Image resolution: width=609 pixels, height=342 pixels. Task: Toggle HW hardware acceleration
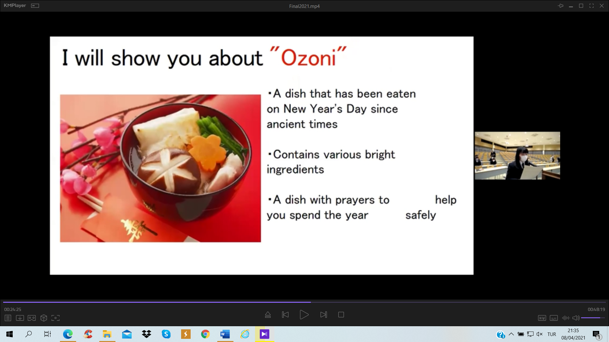(542, 318)
